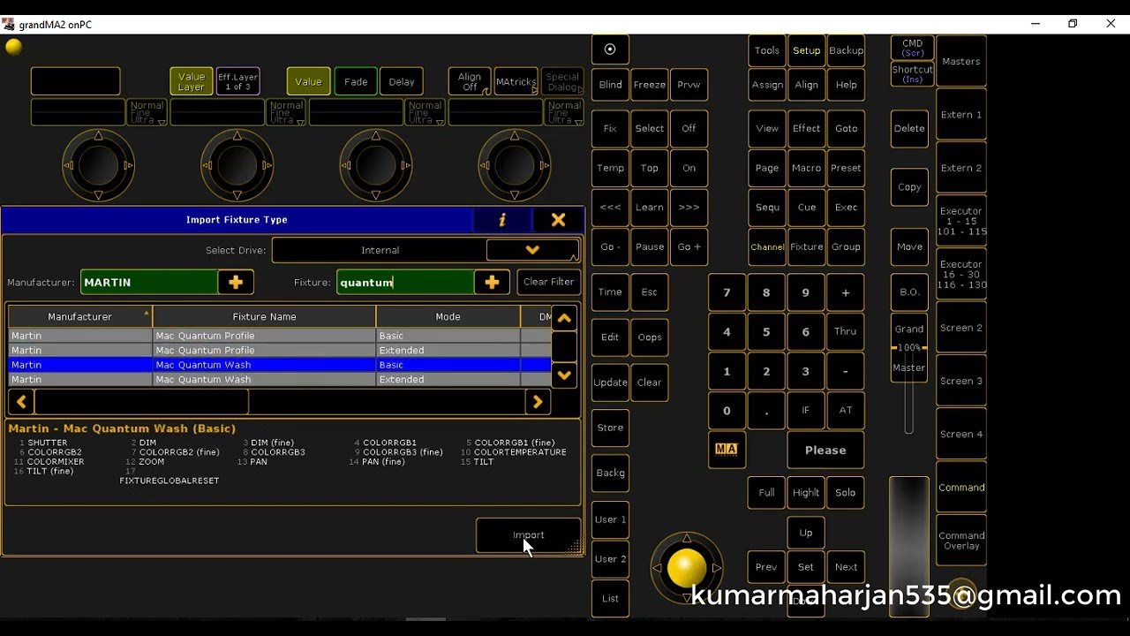Image resolution: width=1130 pixels, height=636 pixels.
Task: Add a new manufacturer with the plus icon
Action: click(236, 282)
